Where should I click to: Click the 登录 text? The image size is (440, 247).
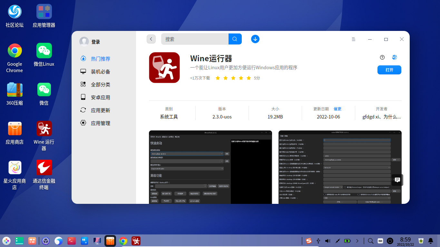tap(96, 42)
